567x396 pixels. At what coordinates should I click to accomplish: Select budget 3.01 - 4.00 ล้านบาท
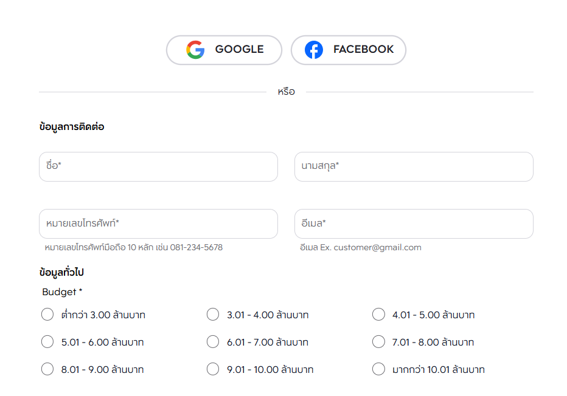click(x=213, y=315)
